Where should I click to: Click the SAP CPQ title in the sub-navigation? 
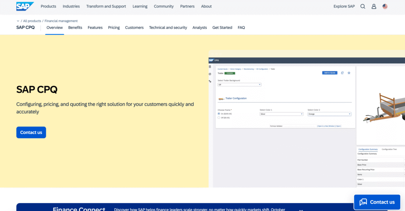pyautogui.click(x=25, y=27)
